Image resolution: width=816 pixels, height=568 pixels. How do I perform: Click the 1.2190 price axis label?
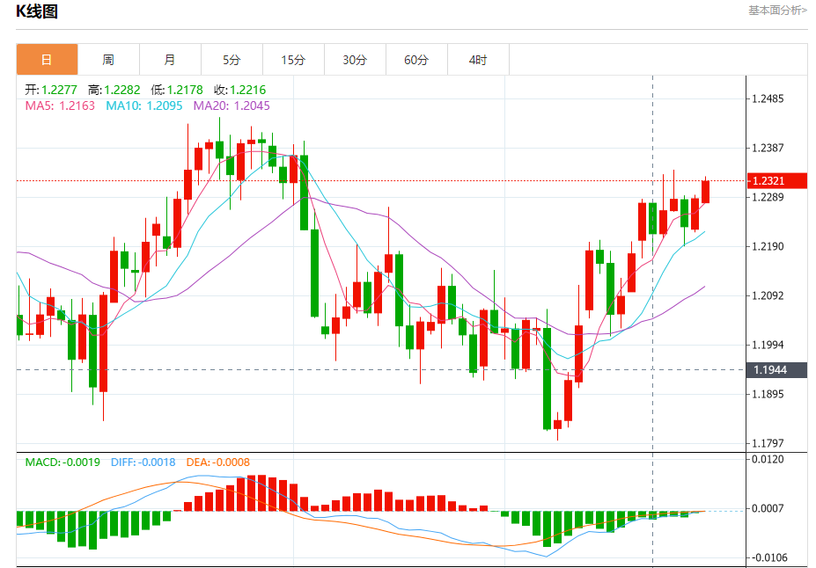point(768,247)
